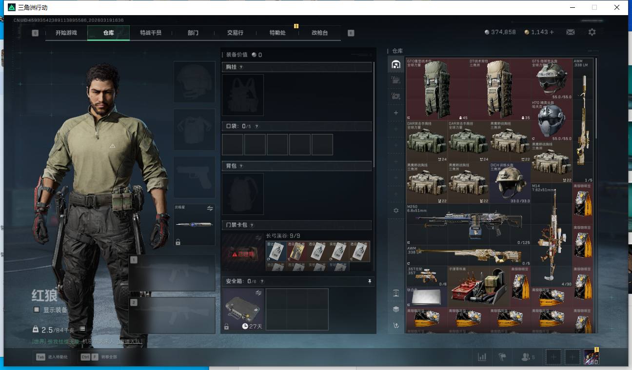
Task: Click the help icon next to 胸挂
Action: pyautogui.click(x=241, y=67)
